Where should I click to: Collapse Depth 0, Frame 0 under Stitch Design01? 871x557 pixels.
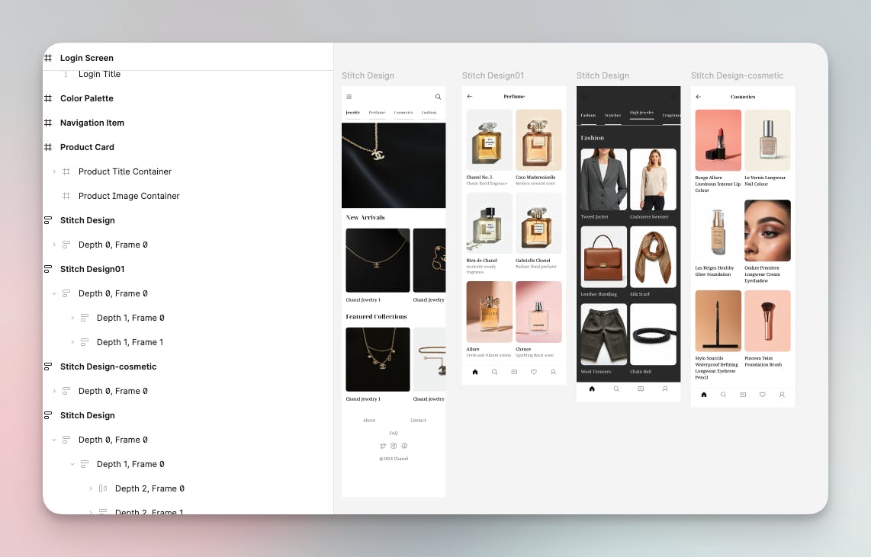click(54, 293)
